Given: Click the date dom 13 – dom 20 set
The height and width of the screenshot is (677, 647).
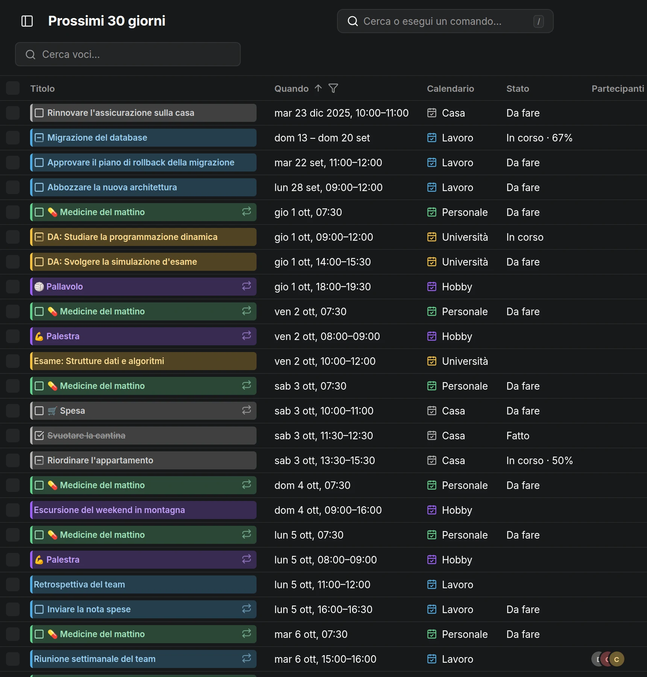Looking at the screenshot, I should (x=322, y=138).
